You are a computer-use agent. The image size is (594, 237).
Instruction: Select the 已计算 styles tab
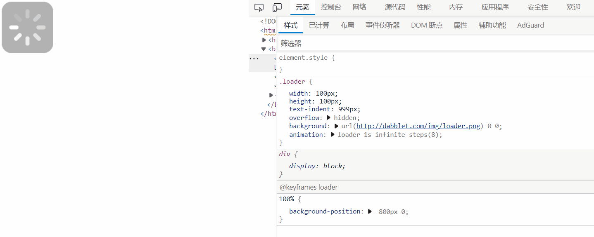coord(319,25)
